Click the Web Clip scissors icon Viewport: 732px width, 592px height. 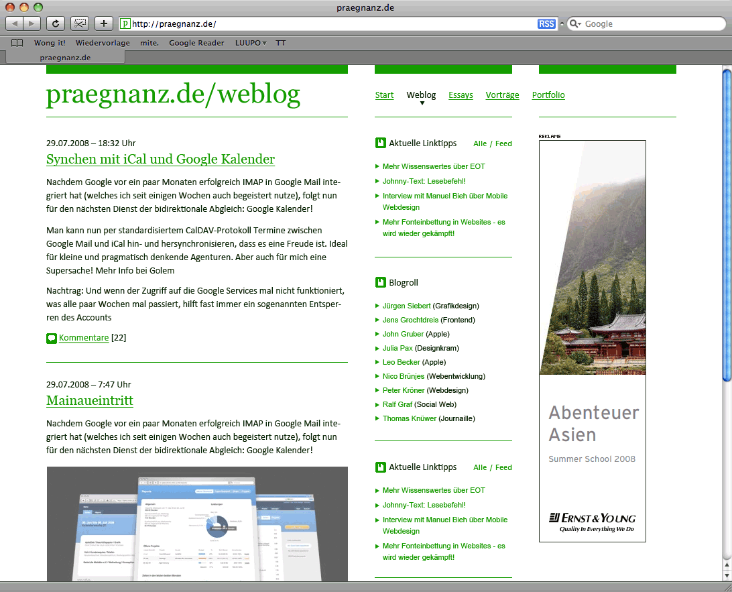(80, 23)
